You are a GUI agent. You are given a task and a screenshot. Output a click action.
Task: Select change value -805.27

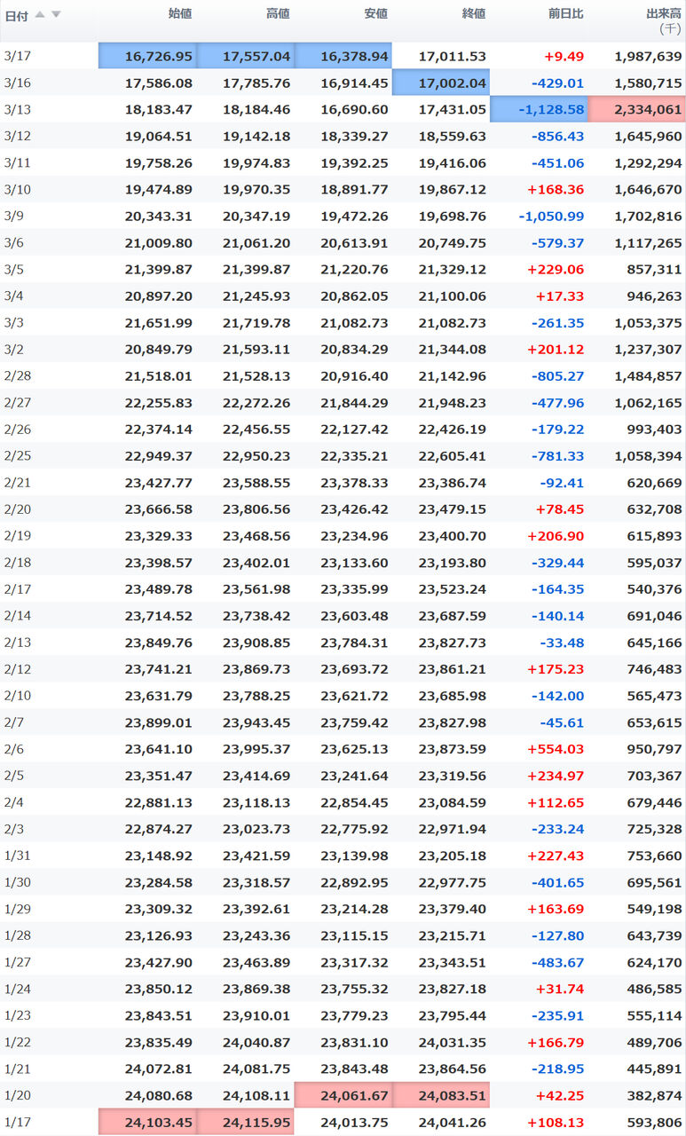[x=558, y=375]
